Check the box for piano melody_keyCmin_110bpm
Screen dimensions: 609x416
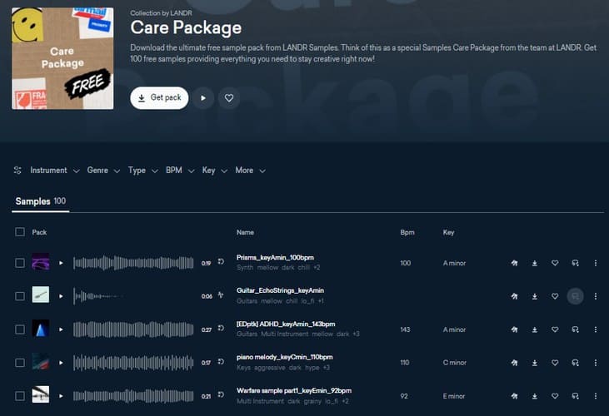(20, 363)
